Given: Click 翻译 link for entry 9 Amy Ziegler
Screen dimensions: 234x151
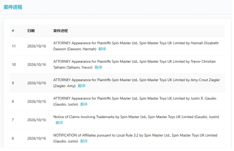Looking at the screenshot, I should (x=82, y=86).
